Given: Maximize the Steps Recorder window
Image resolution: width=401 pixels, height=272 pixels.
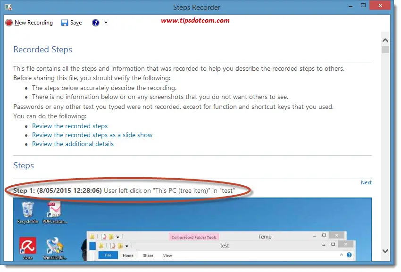Looking at the screenshot, I should click(x=363, y=5).
